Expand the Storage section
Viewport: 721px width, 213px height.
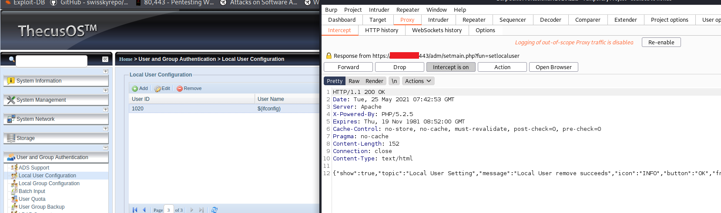click(x=106, y=129)
